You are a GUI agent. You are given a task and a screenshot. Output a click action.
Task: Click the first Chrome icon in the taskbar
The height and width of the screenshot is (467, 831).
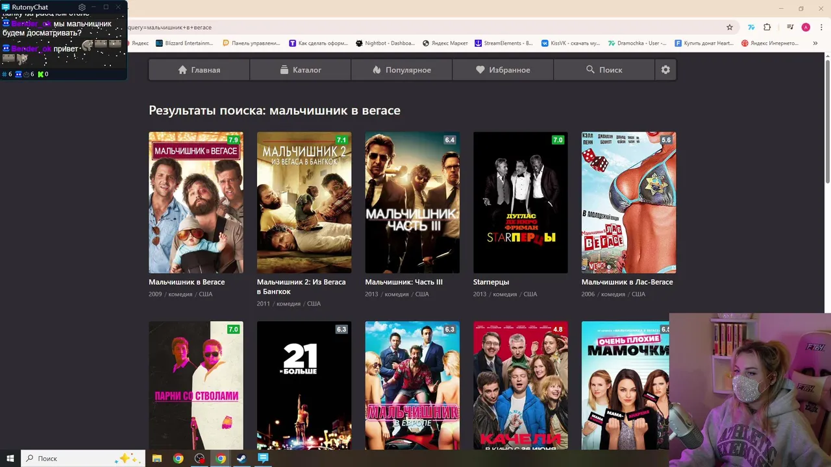(179, 459)
